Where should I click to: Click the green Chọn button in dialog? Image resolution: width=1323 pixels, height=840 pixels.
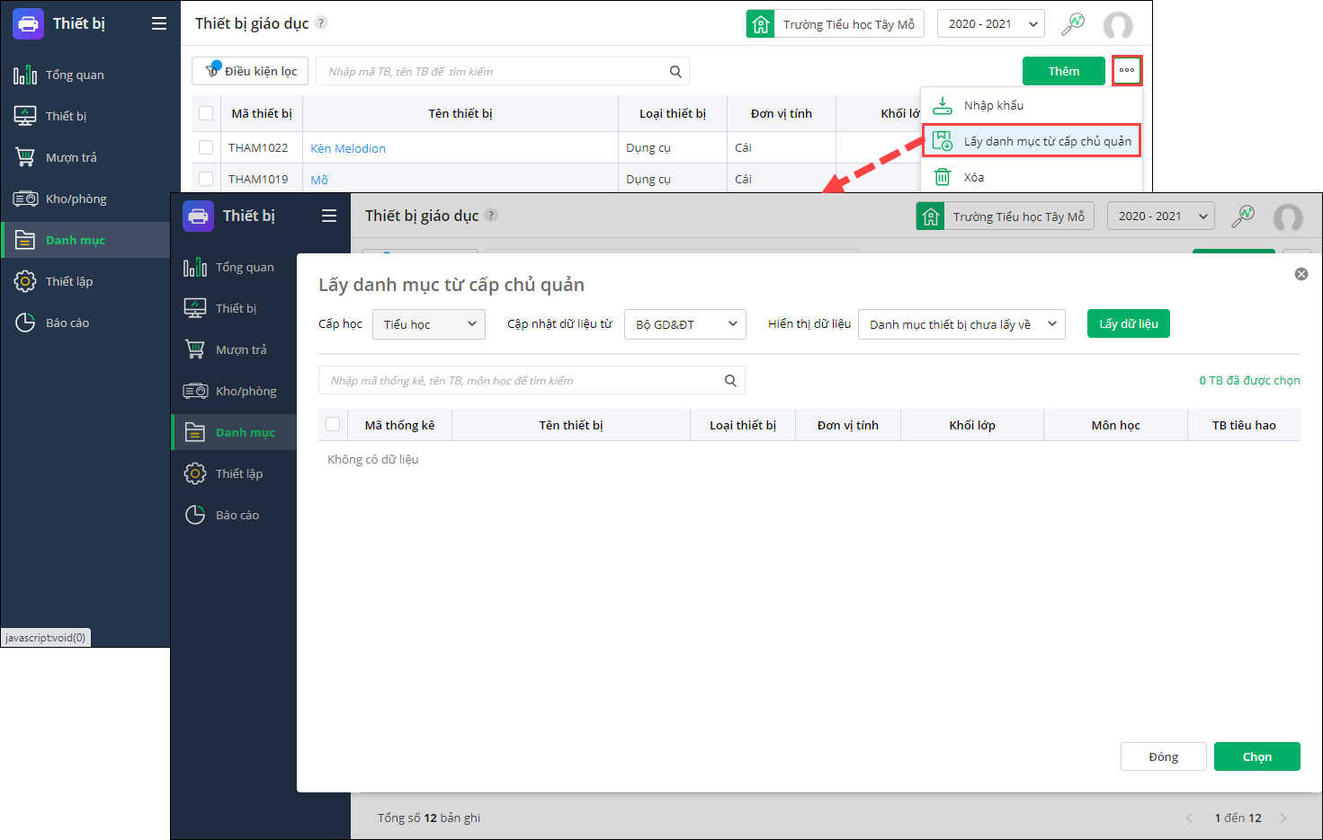click(x=1257, y=756)
